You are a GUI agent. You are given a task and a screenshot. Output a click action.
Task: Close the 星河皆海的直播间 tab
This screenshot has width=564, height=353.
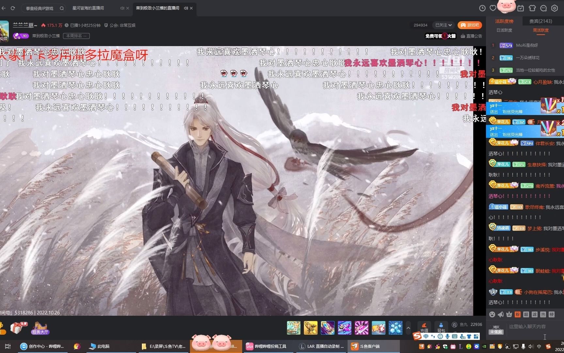(x=128, y=8)
